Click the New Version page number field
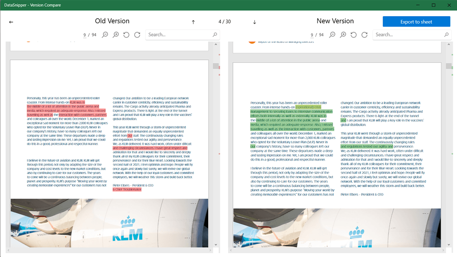457x257 pixels. point(312,35)
